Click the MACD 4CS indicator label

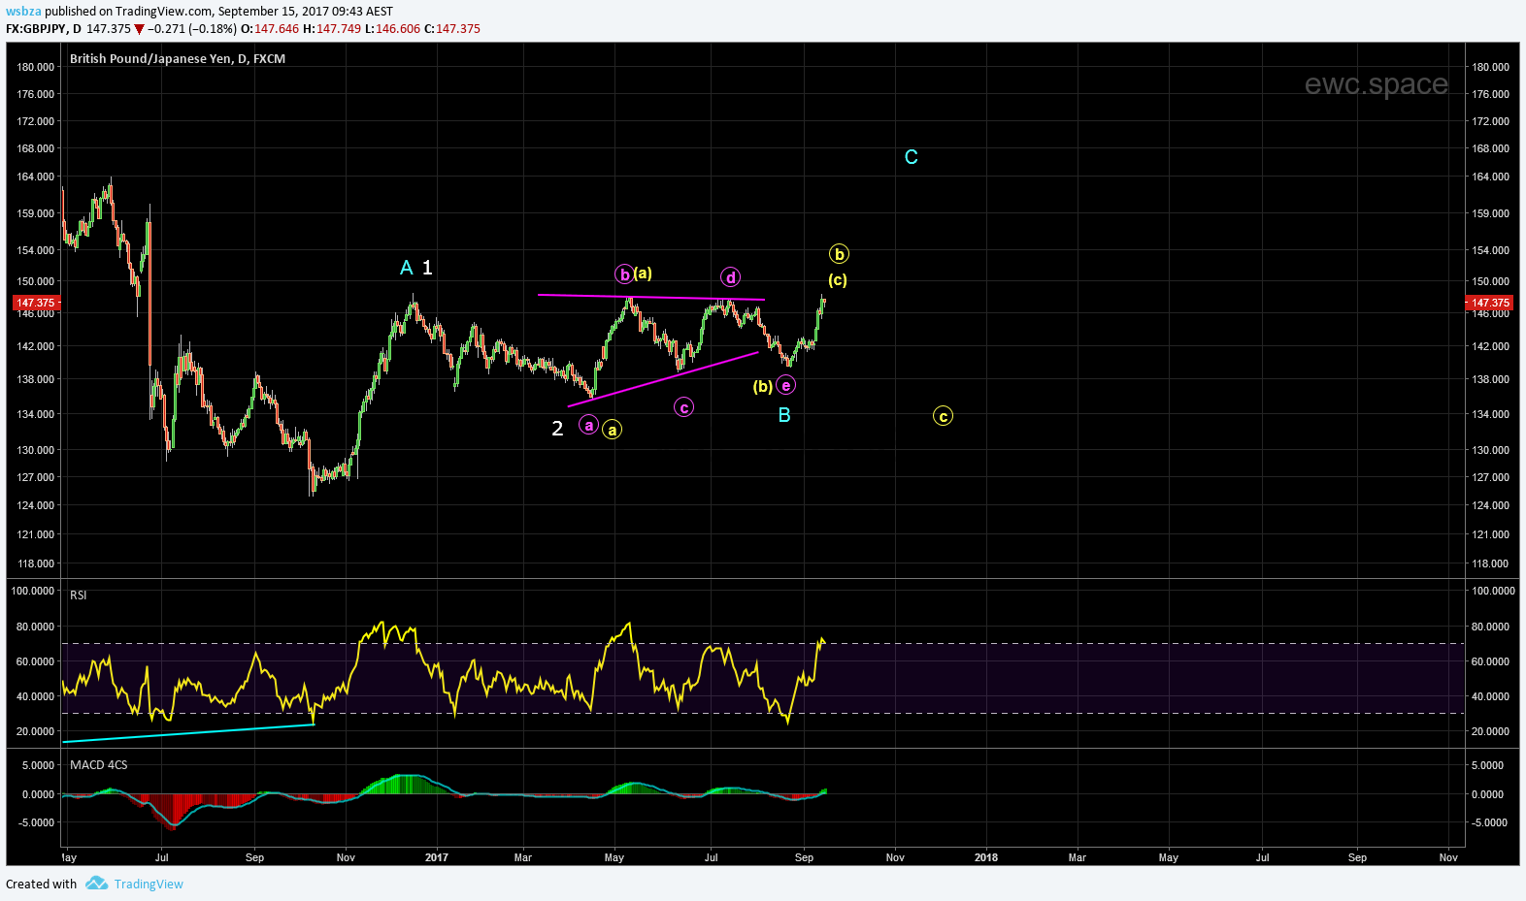pyautogui.click(x=98, y=765)
